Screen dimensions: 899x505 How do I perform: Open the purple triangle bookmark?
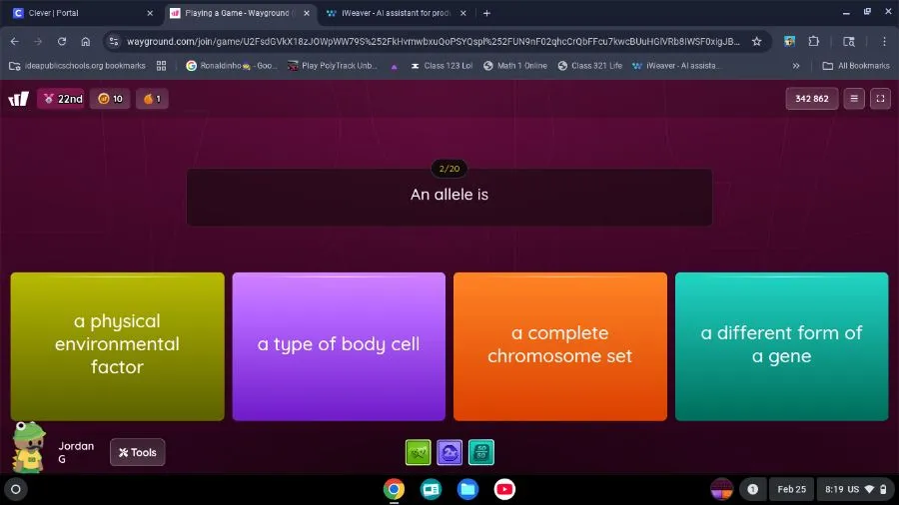[x=394, y=67]
